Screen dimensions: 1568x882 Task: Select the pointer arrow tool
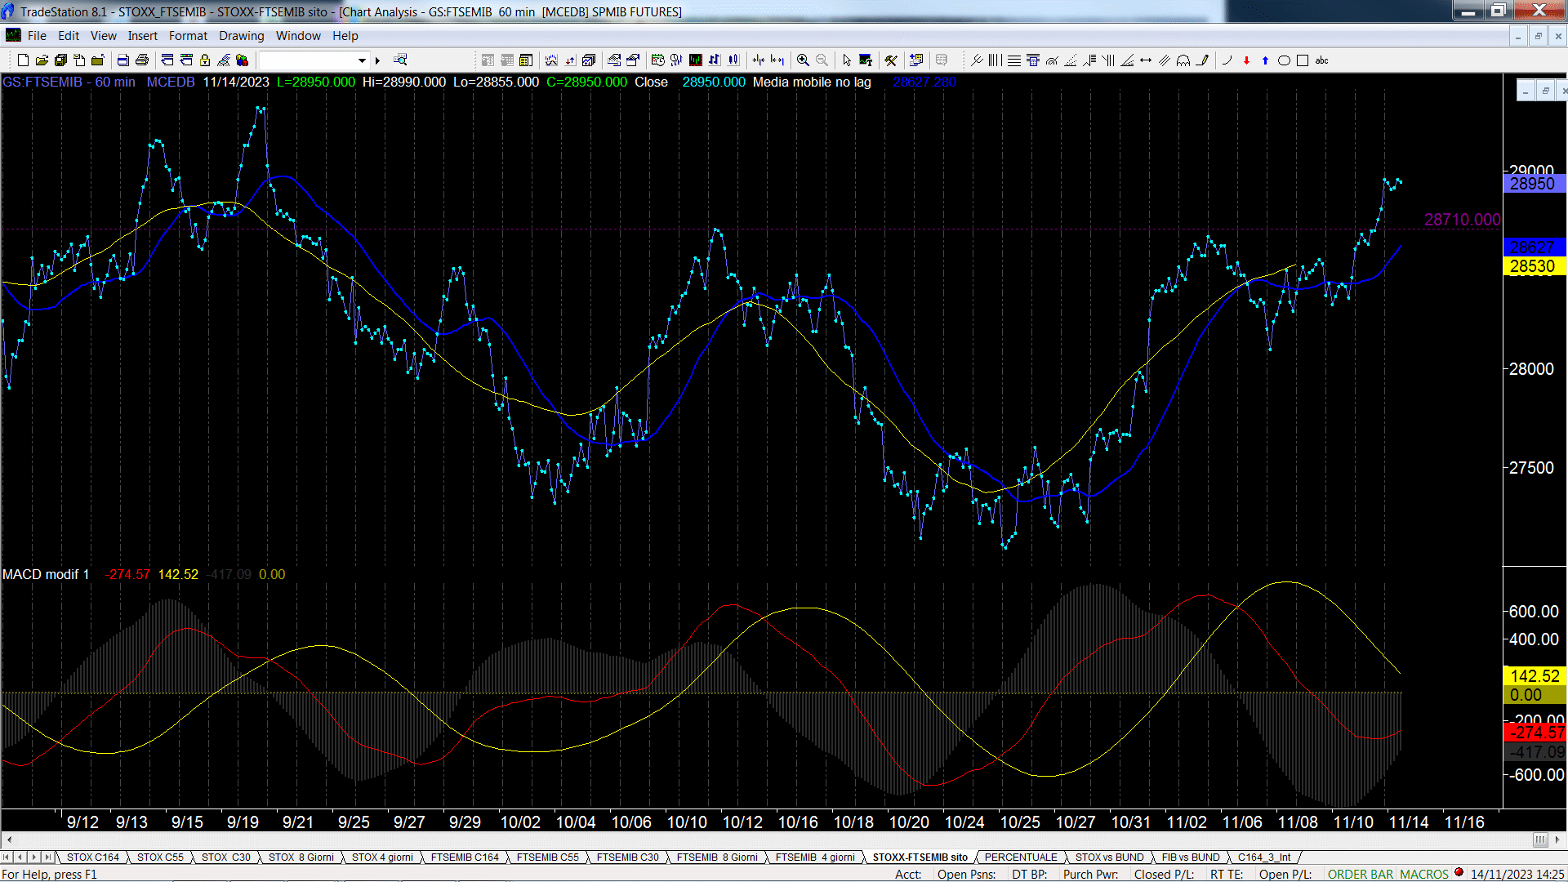click(847, 60)
